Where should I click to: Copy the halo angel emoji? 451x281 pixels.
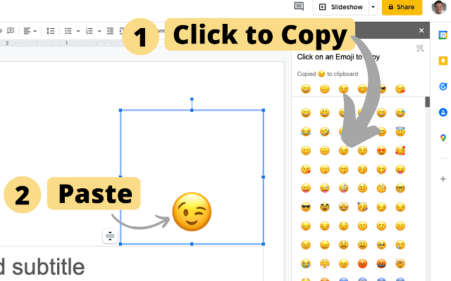coord(400,131)
